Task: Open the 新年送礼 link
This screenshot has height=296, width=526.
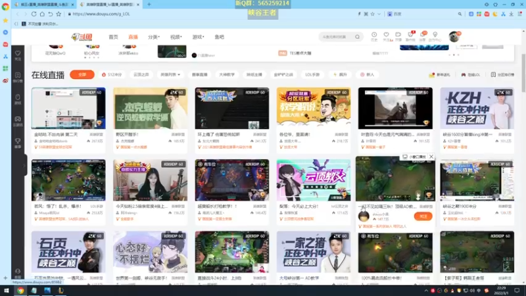Action: point(440,75)
